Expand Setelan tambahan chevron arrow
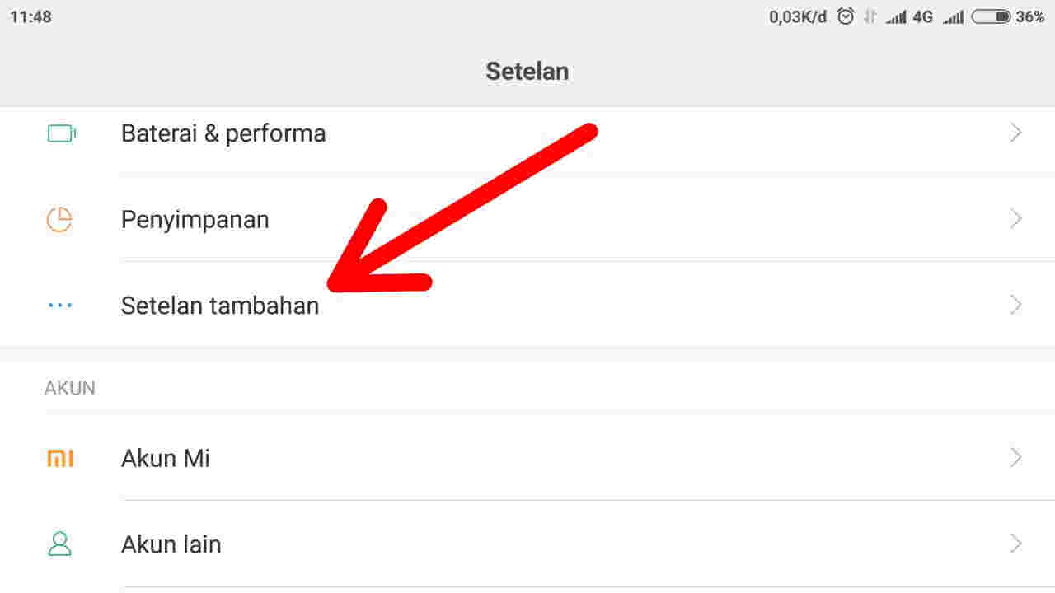Image resolution: width=1055 pixels, height=593 pixels. [1016, 306]
